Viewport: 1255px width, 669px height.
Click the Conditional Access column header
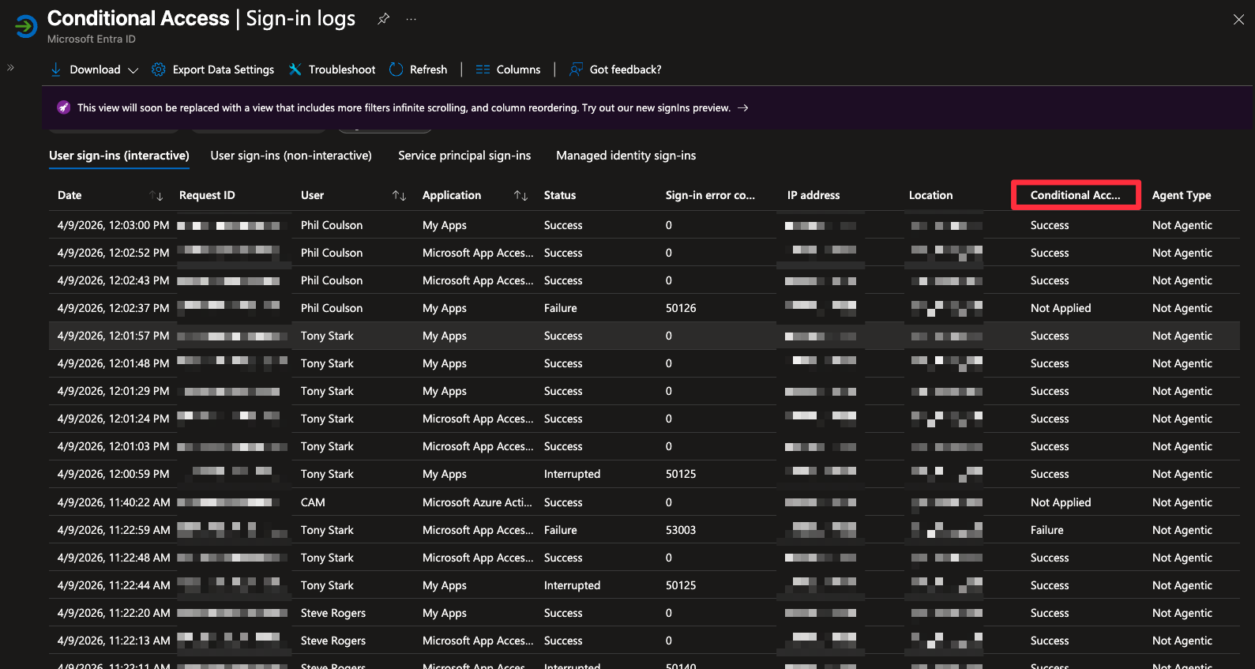[1076, 195]
